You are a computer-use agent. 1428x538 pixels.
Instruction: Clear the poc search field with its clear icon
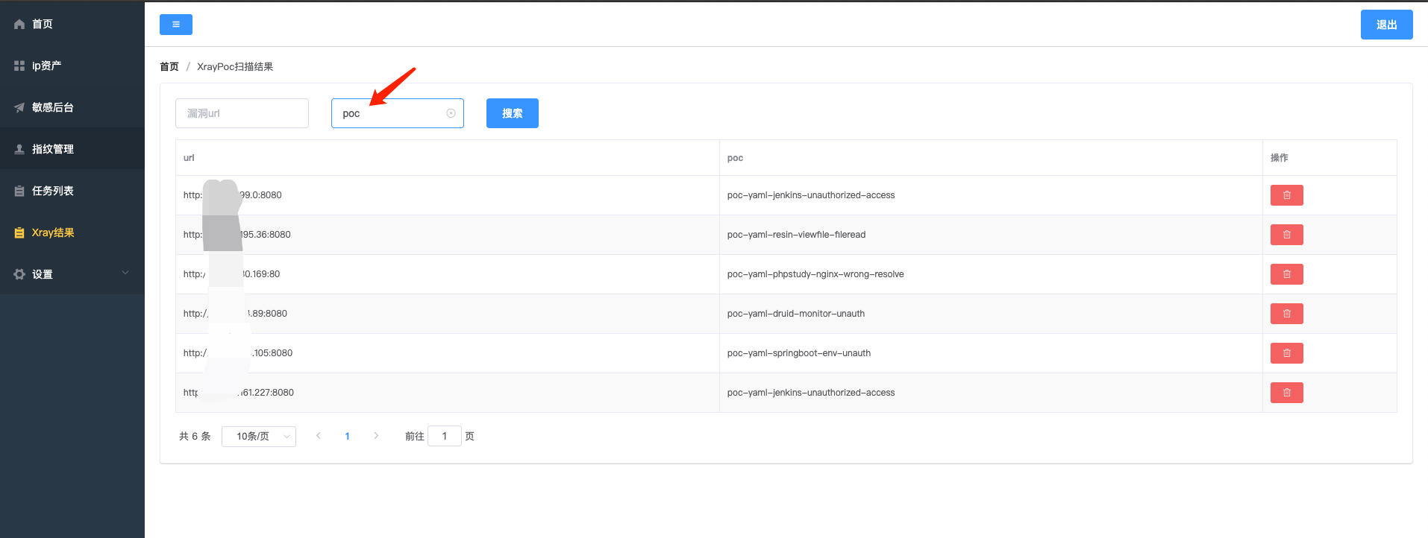click(451, 113)
